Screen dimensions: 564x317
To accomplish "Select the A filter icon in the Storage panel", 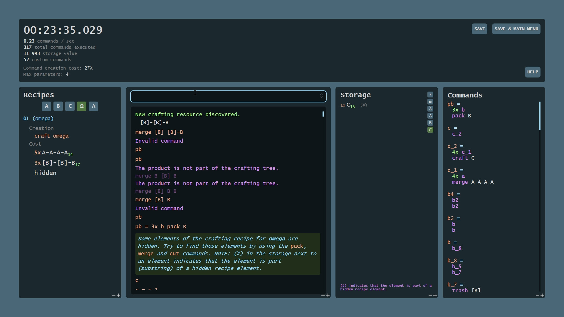I will point(430,116).
